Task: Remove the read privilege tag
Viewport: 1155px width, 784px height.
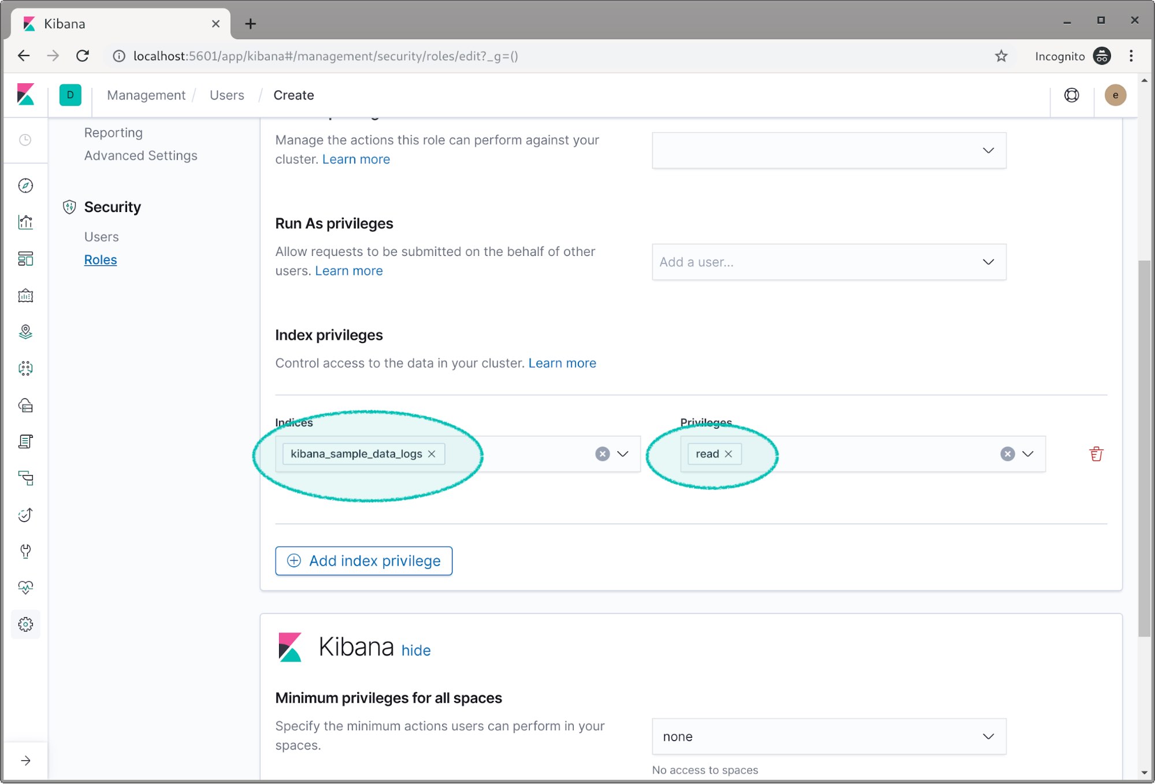Action: 729,454
